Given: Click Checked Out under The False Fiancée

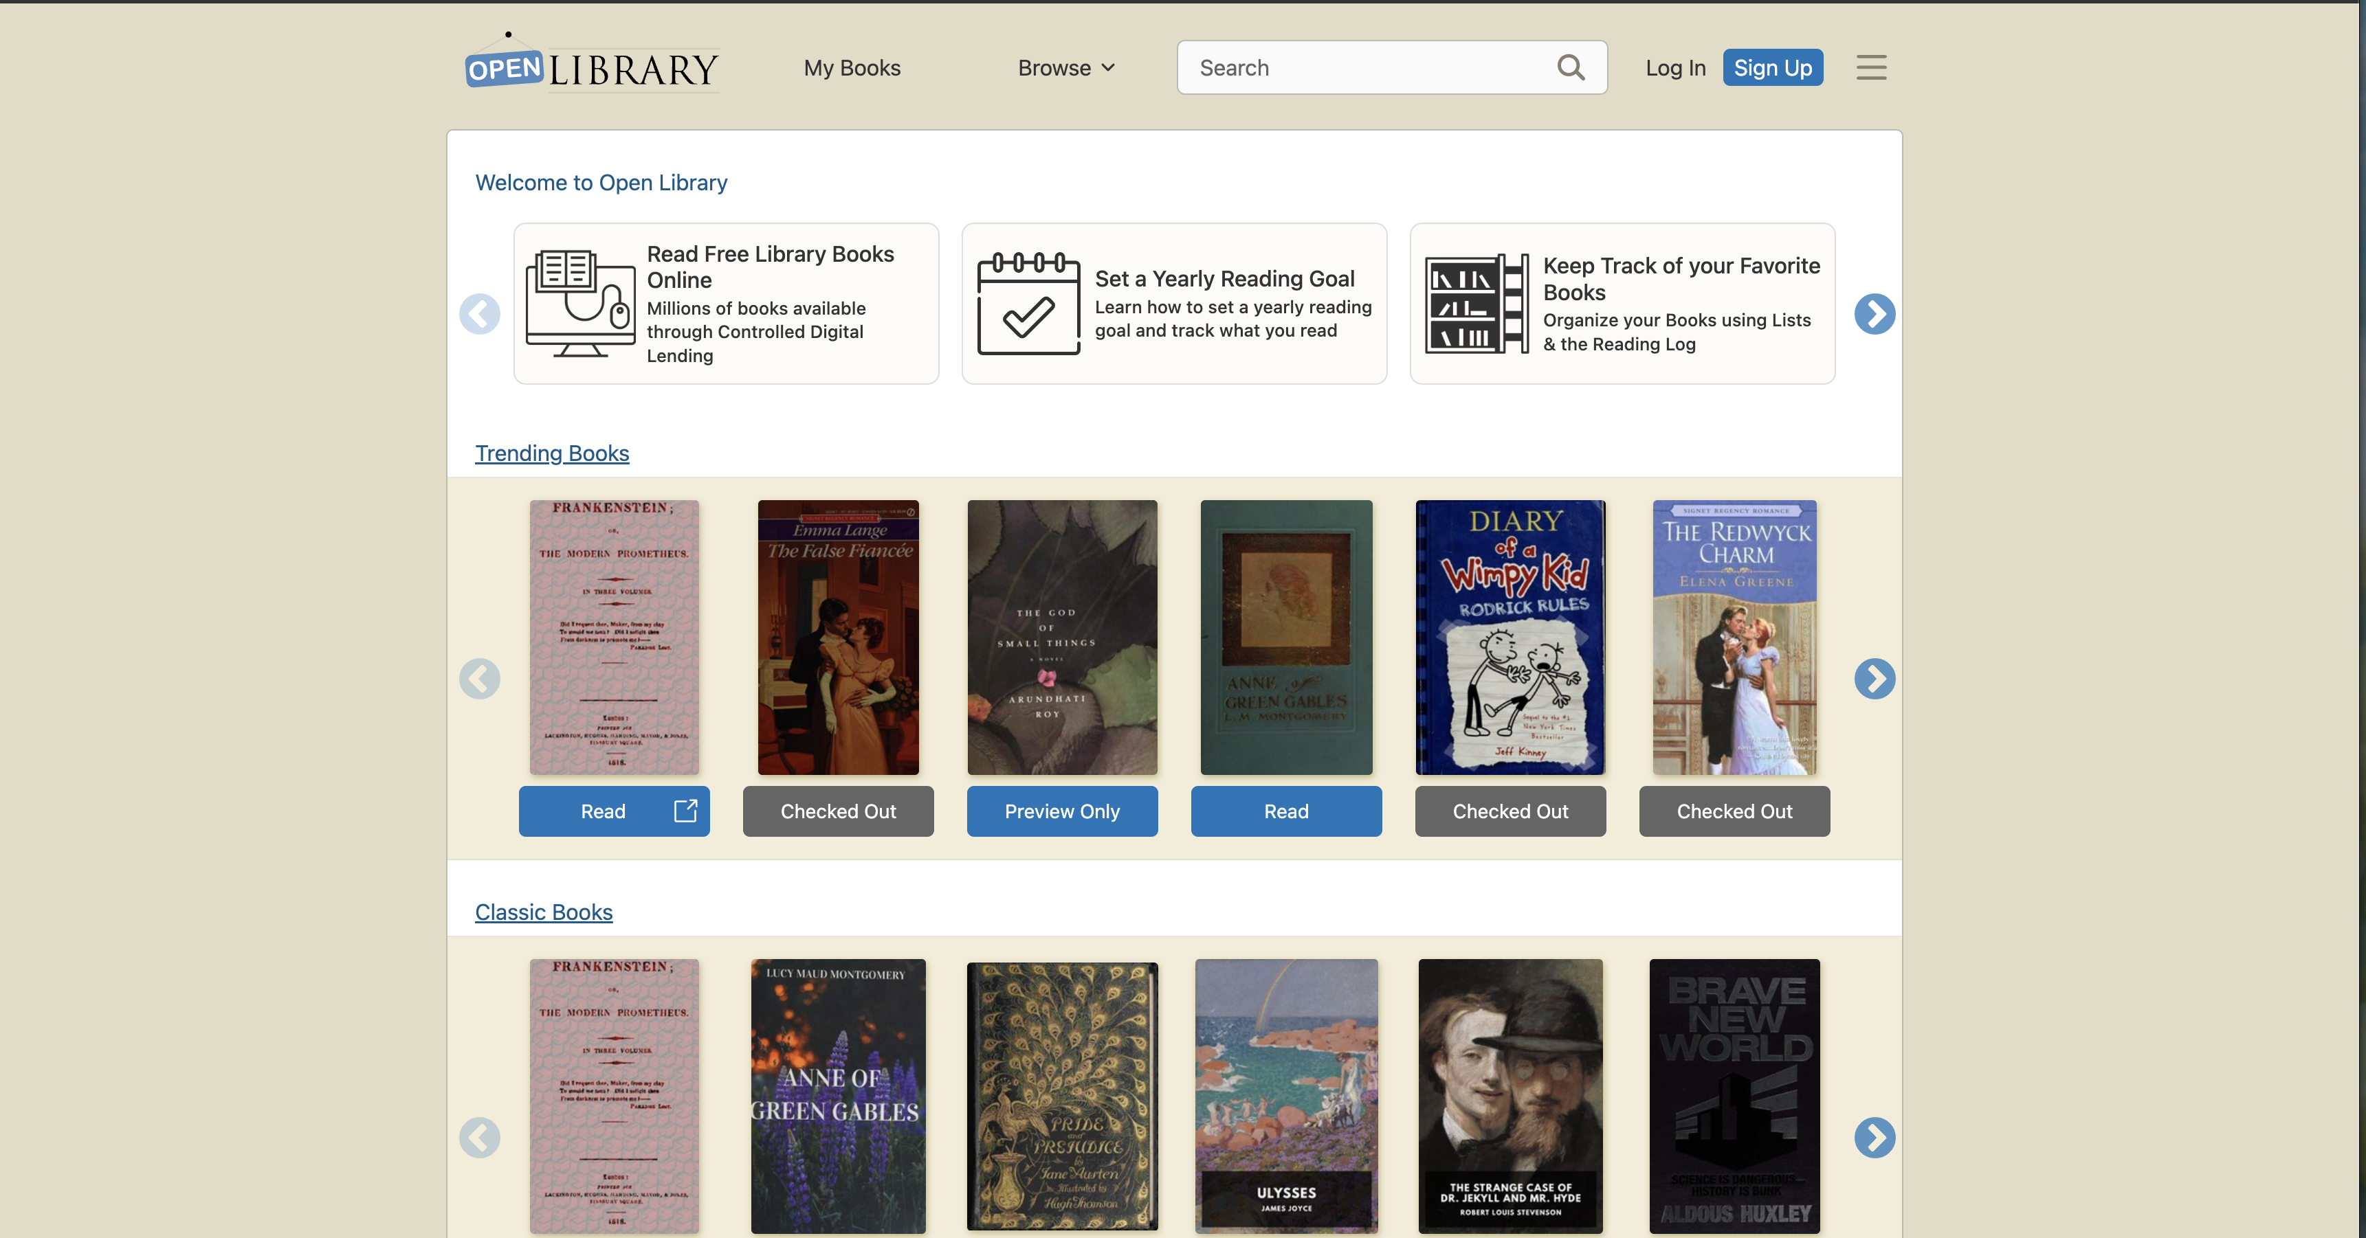Looking at the screenshot, I should [838, 811].
